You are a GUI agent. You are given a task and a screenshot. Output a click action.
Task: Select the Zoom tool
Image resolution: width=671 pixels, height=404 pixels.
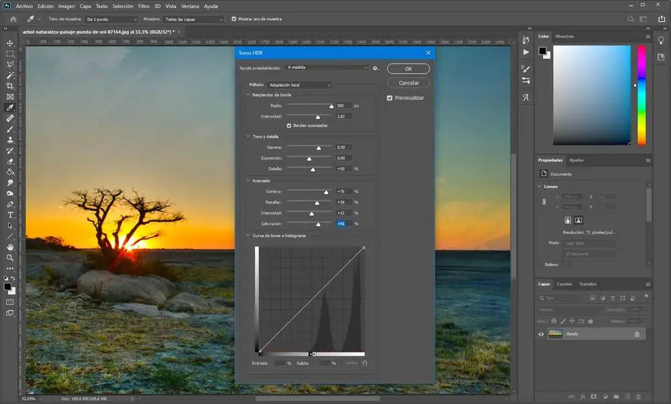click(x=10, y=257)
